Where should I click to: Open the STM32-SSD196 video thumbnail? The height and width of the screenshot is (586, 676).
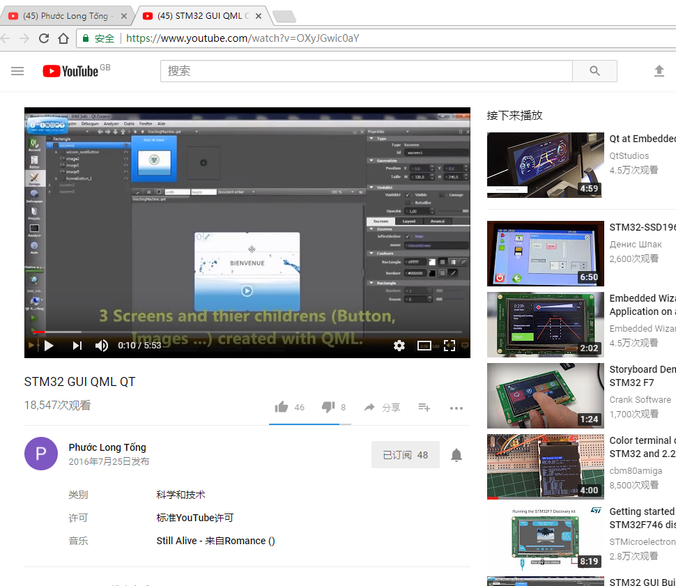tap(546, 254)
